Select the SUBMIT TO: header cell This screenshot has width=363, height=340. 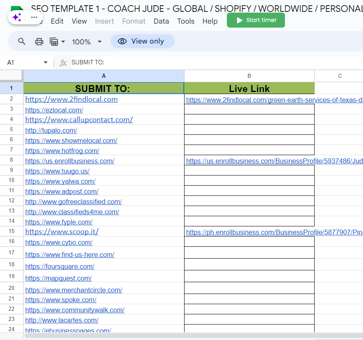(104, 88)
